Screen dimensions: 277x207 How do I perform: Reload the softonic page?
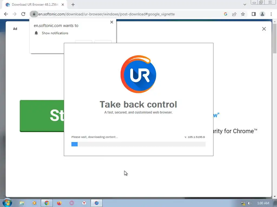[x=23, y=14]
